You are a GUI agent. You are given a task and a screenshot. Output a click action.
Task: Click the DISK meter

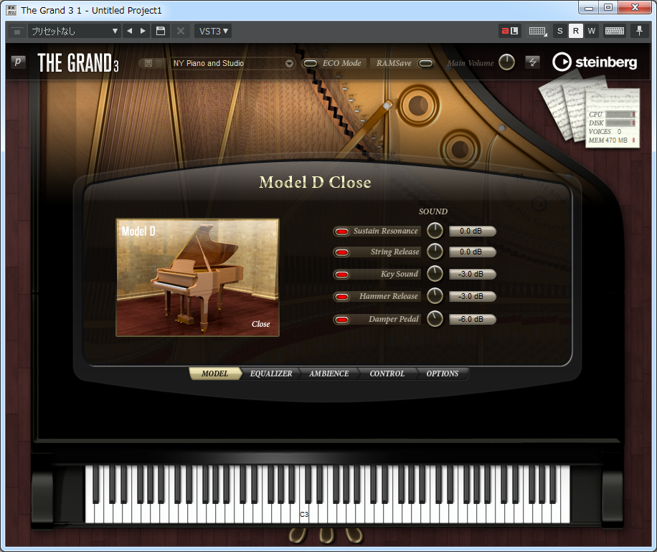(x=621, y=123)
